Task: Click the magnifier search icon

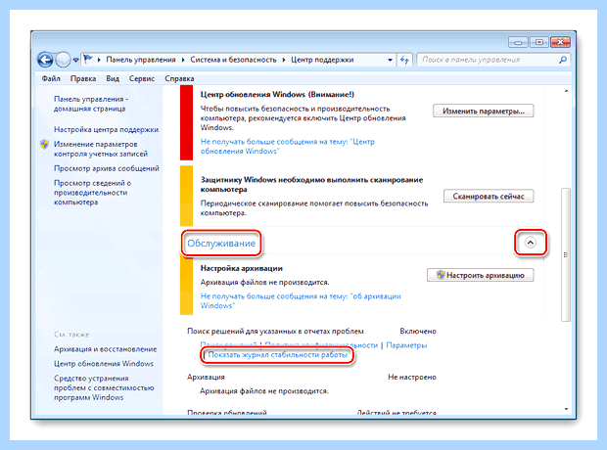Action: pyautogui.click(x=563, y=60)
